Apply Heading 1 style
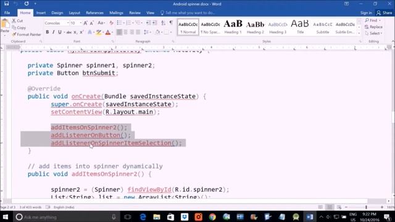Viewport: 395px width, 222px height. [233, 27]
